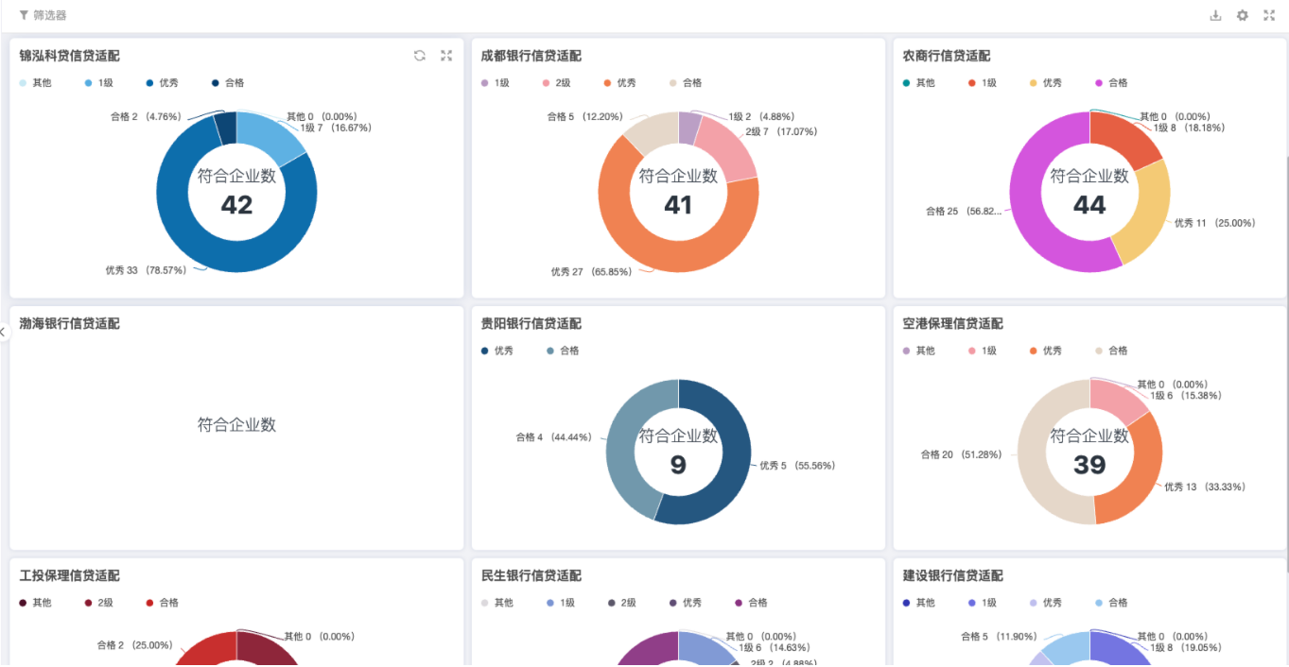Toggle 其他 legend in 工投保理信贷适配 chart
Screen dimensions: 1289x667
point(35,603)
